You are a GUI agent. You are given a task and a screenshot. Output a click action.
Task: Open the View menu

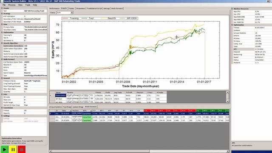pos(20,5)
